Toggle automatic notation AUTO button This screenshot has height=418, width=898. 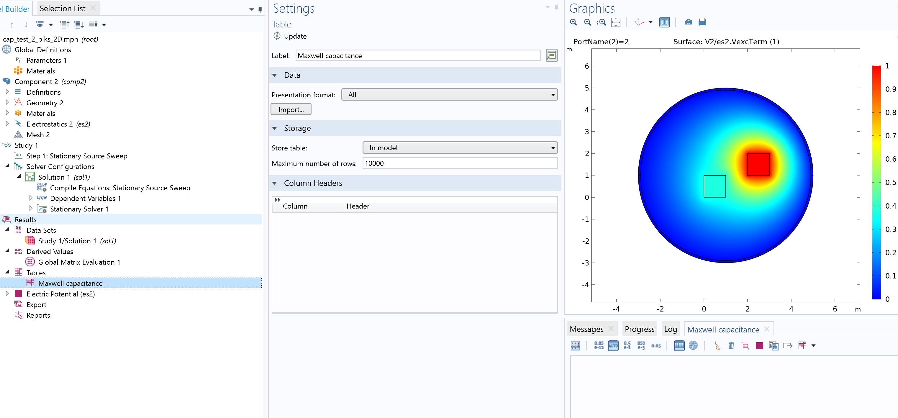point(613,345)
